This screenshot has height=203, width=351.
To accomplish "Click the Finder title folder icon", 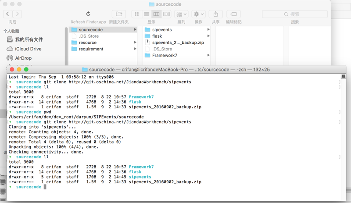I will point(151,4).
